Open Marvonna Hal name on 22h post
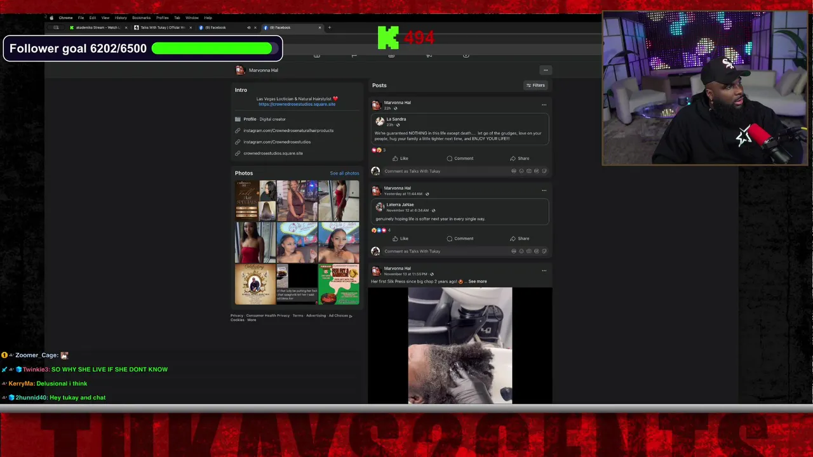The height and width of the screenshot is (457, 813). (397, 102)
